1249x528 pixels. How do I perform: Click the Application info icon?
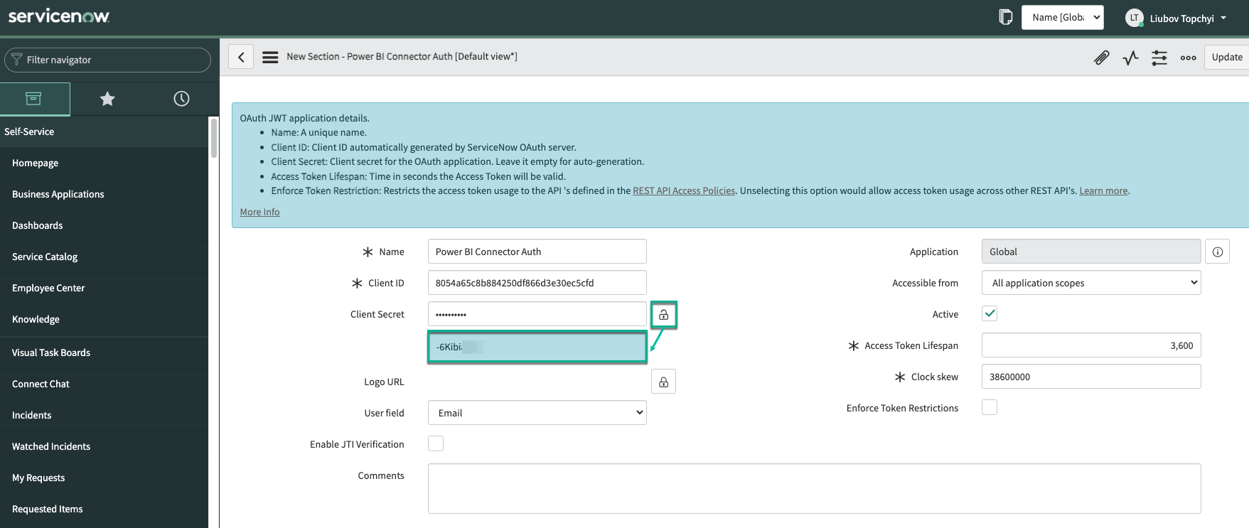(x=1218, y=252)
